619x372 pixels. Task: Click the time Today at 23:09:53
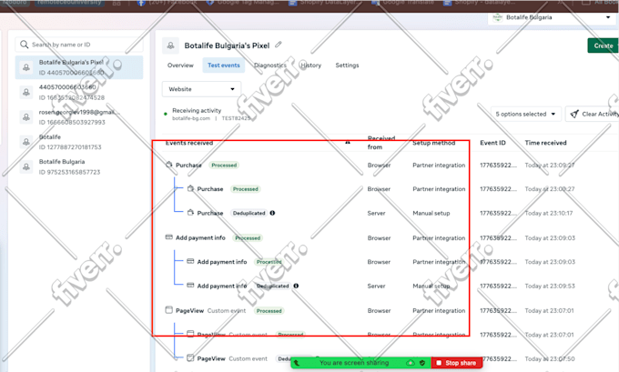pos(550,286)
